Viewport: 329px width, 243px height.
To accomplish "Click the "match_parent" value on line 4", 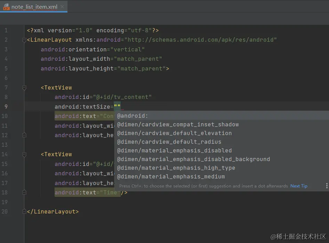I will pyautogui.click(x=138, y=59).
